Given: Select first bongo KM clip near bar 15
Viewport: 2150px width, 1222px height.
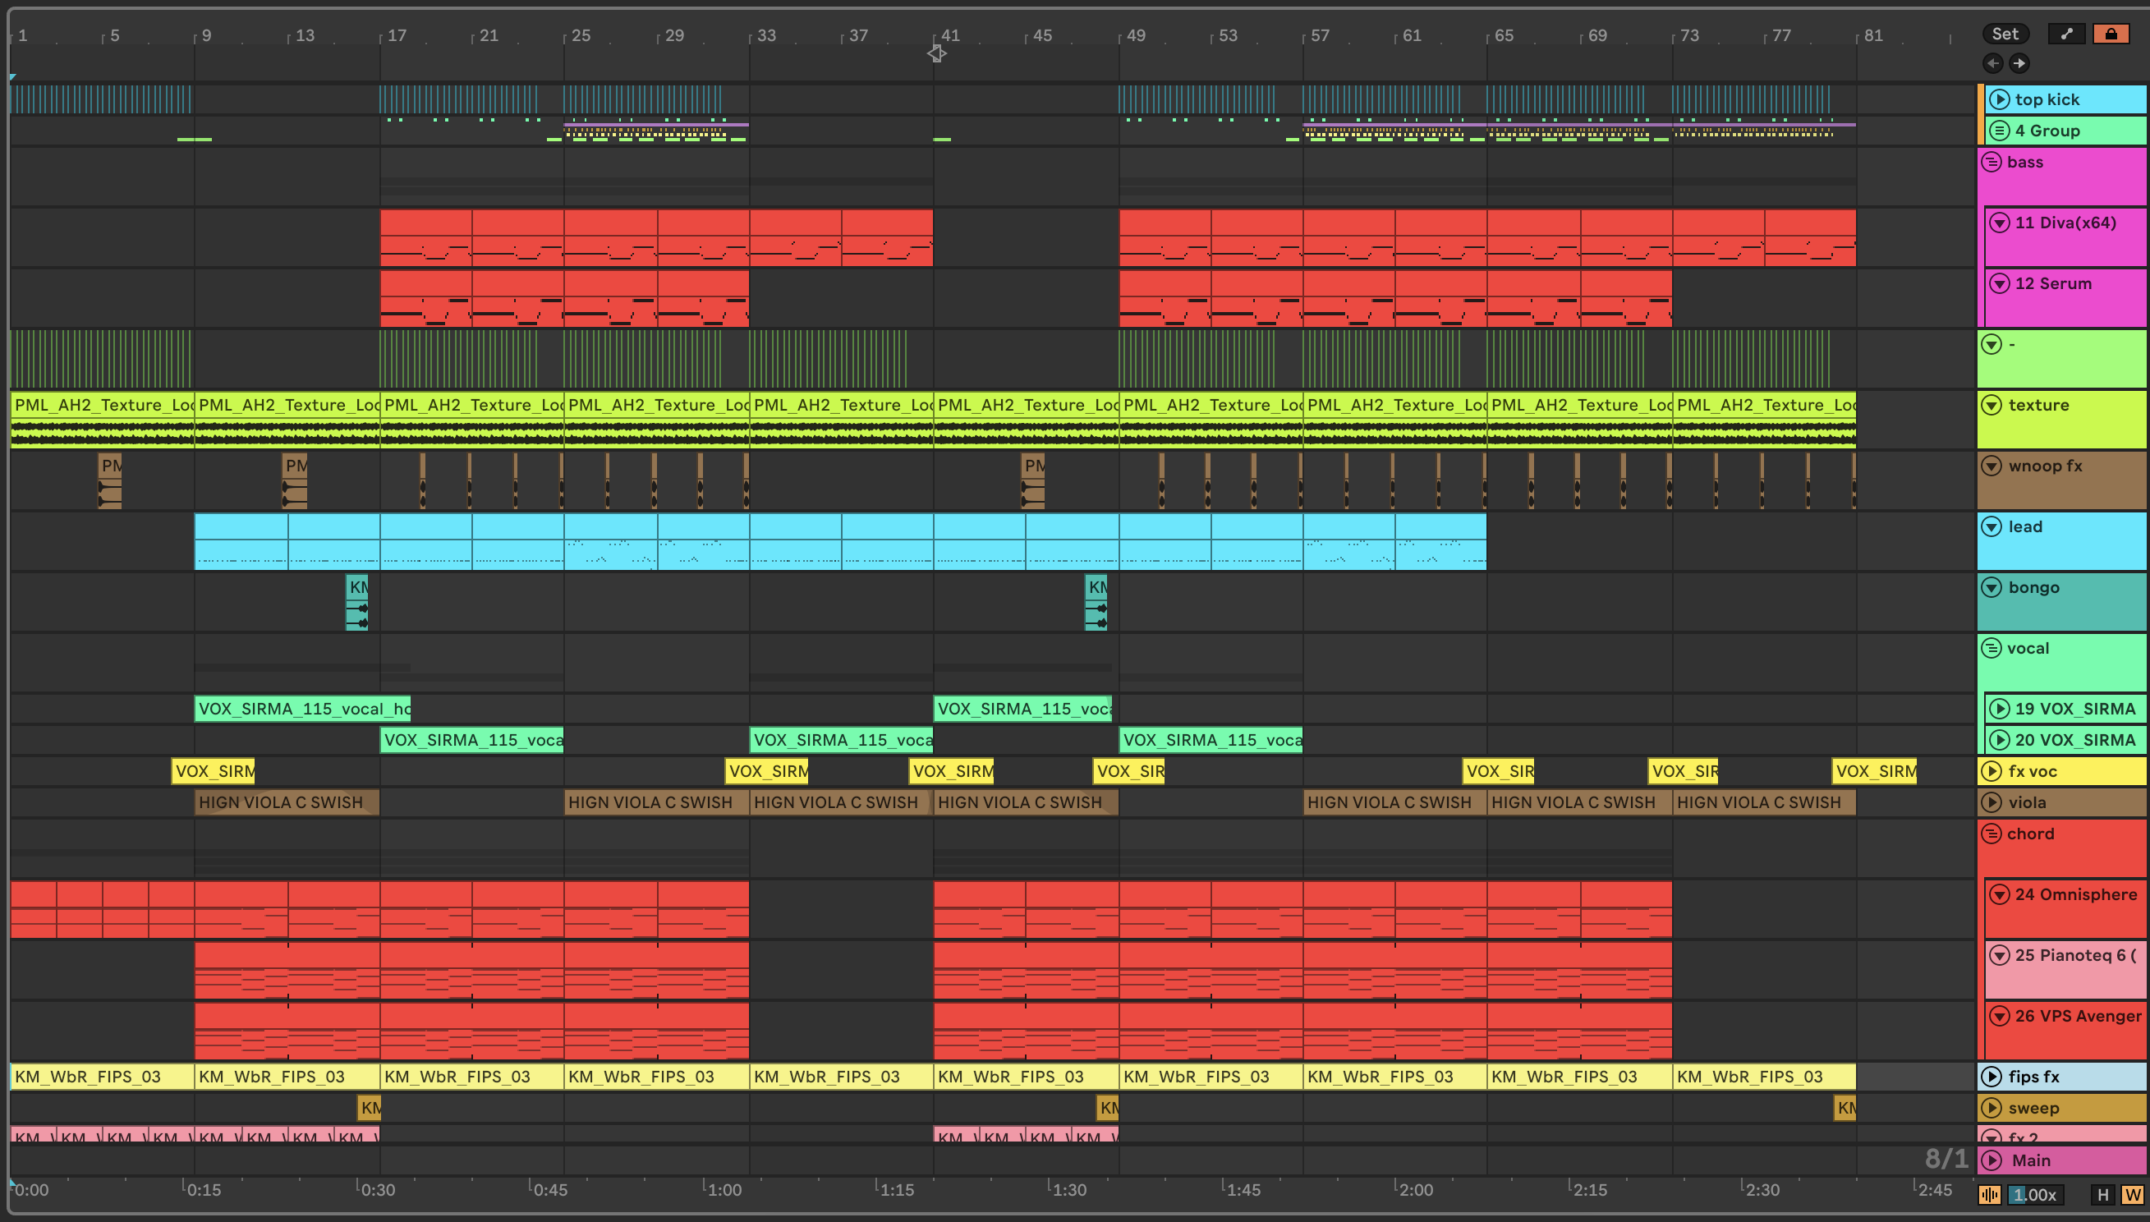Looking at the screenshot, I should coord(356,602).
